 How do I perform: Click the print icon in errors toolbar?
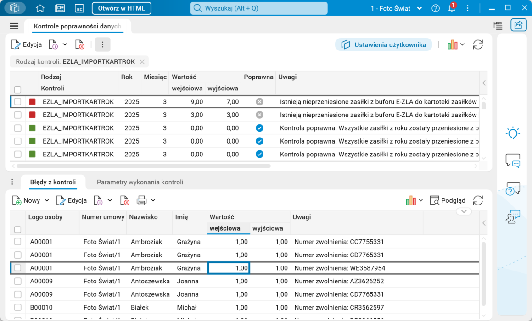point(141,200)
